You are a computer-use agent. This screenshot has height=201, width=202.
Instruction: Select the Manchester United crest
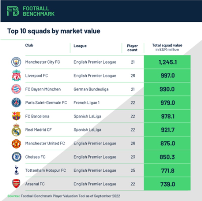[16, 144]
